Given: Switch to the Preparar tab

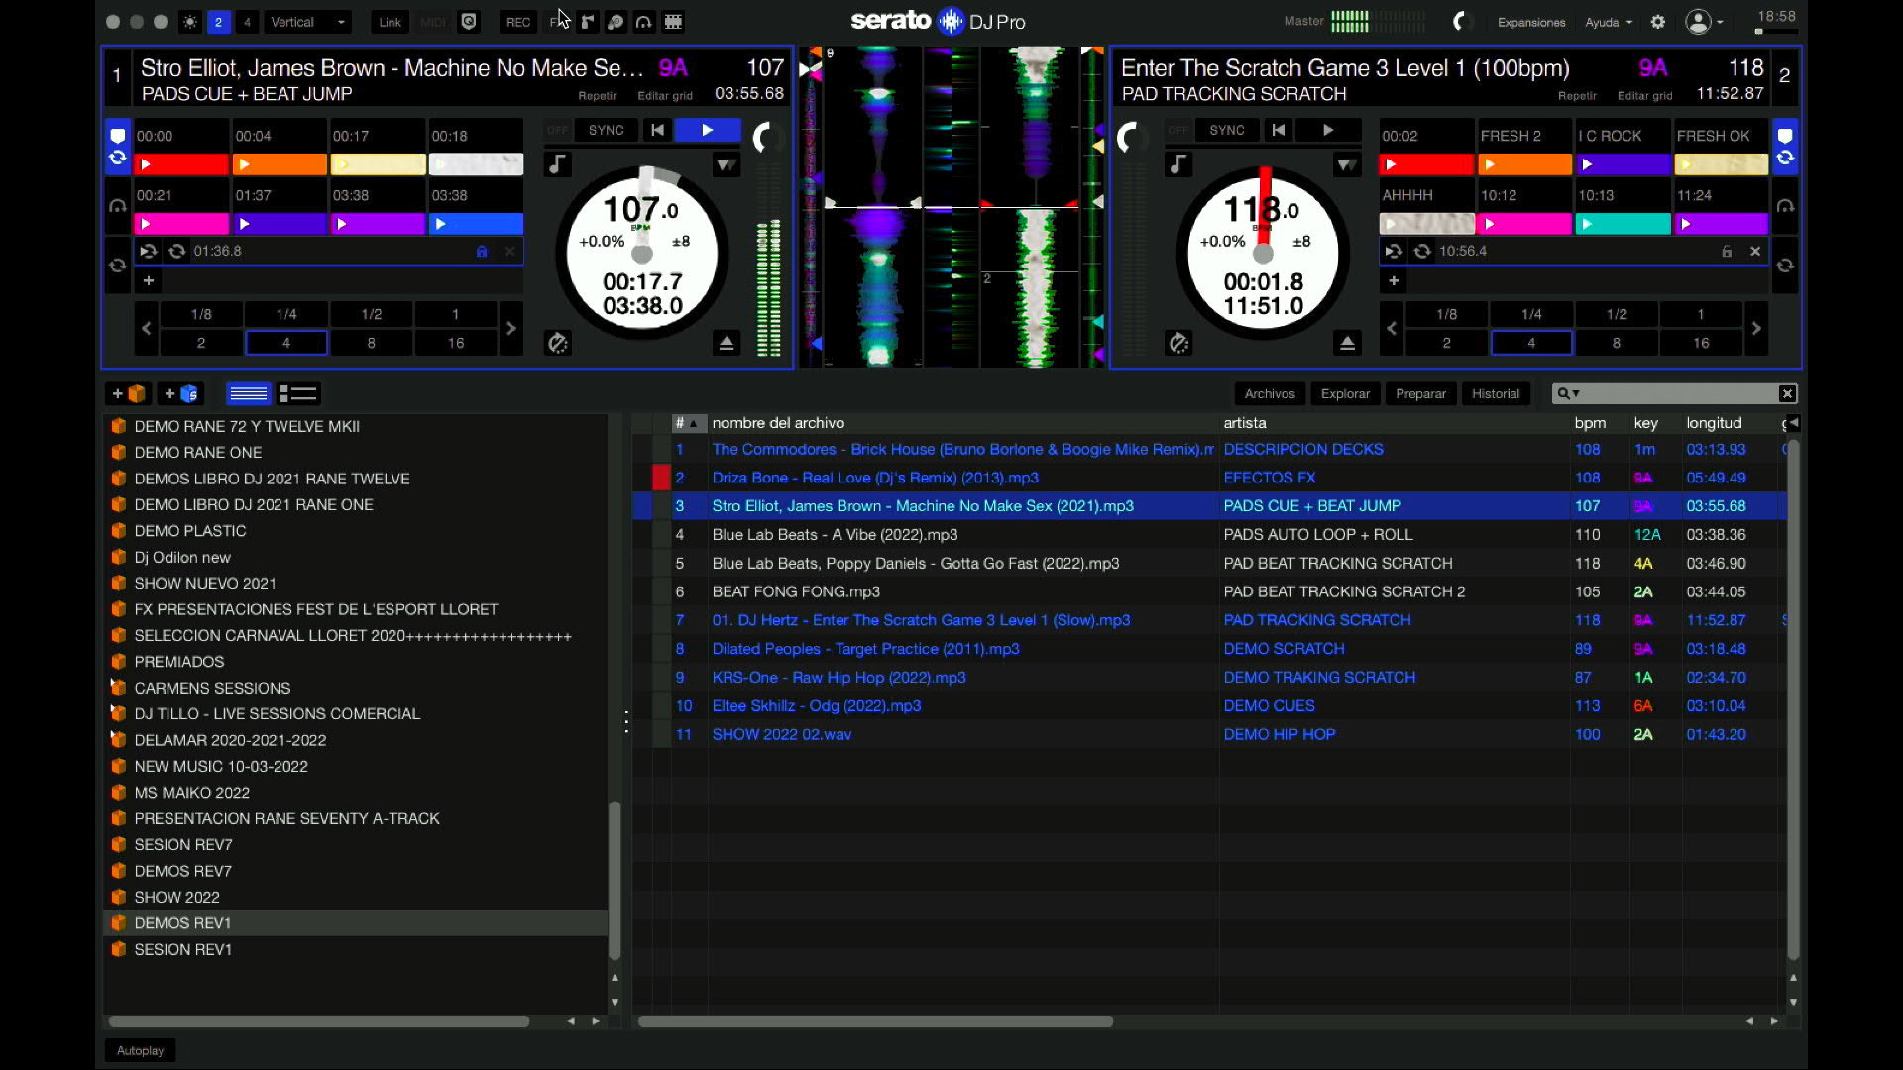Looking at the screenshot, I should click(x=1420, y=393).
